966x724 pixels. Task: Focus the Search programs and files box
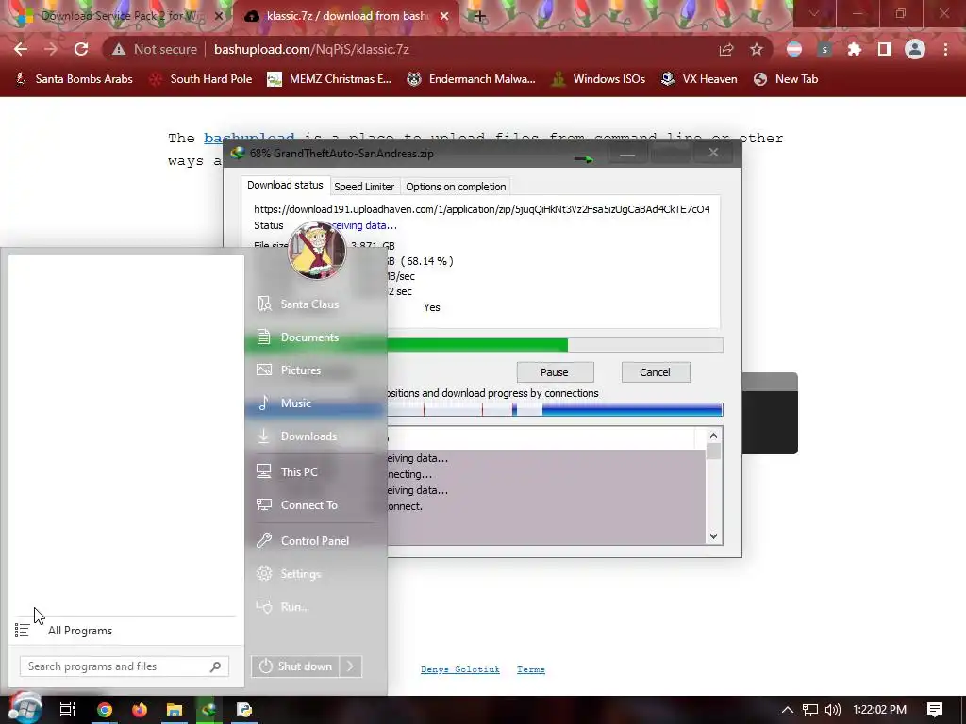[x=125, y=666]
